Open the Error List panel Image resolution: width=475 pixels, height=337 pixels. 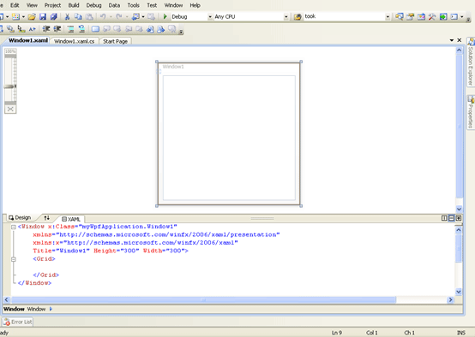click(17, 322)
